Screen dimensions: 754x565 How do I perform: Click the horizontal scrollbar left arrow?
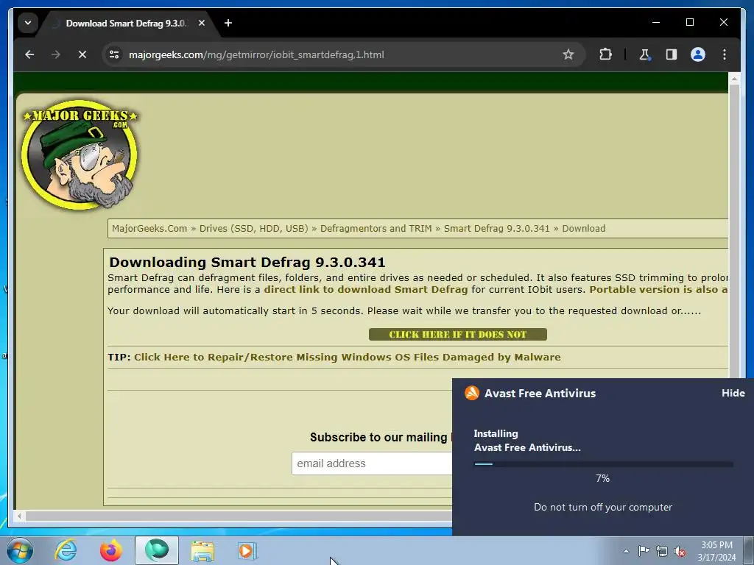click(19, 516)
